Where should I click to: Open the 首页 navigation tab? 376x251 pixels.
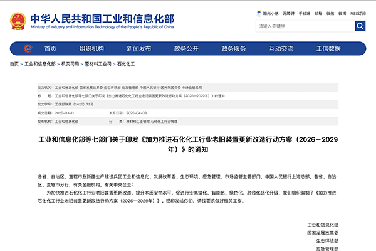click(50, 49)
